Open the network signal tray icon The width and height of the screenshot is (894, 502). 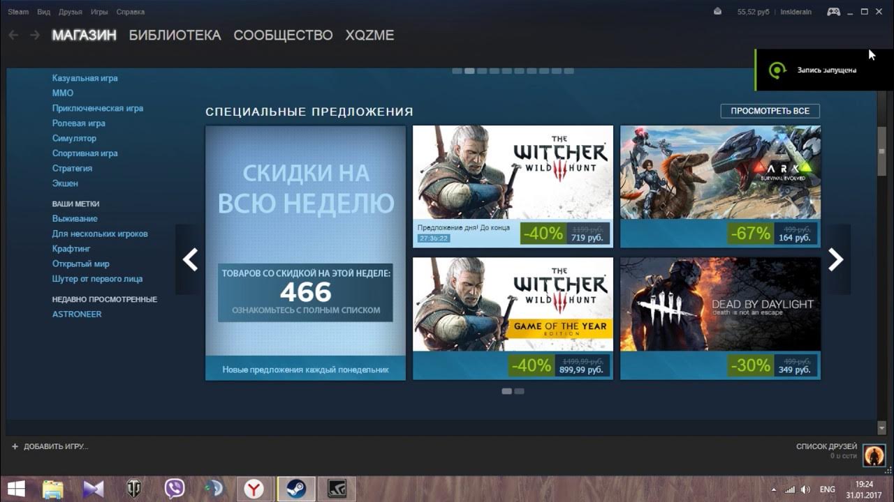(790, 489)
